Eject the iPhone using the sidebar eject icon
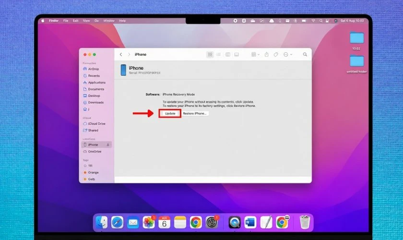Image resolution: width=403 pixels, height=240 pixels. tap(108, 145)
